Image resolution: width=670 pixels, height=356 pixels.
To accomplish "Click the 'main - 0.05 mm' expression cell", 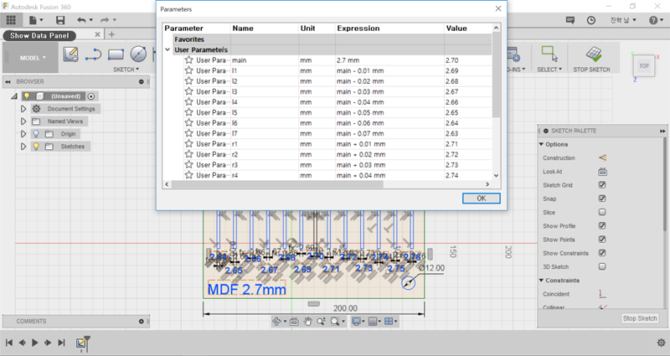I will 389,113.
